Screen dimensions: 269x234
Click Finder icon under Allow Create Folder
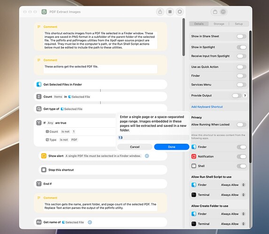pos(194,214)
